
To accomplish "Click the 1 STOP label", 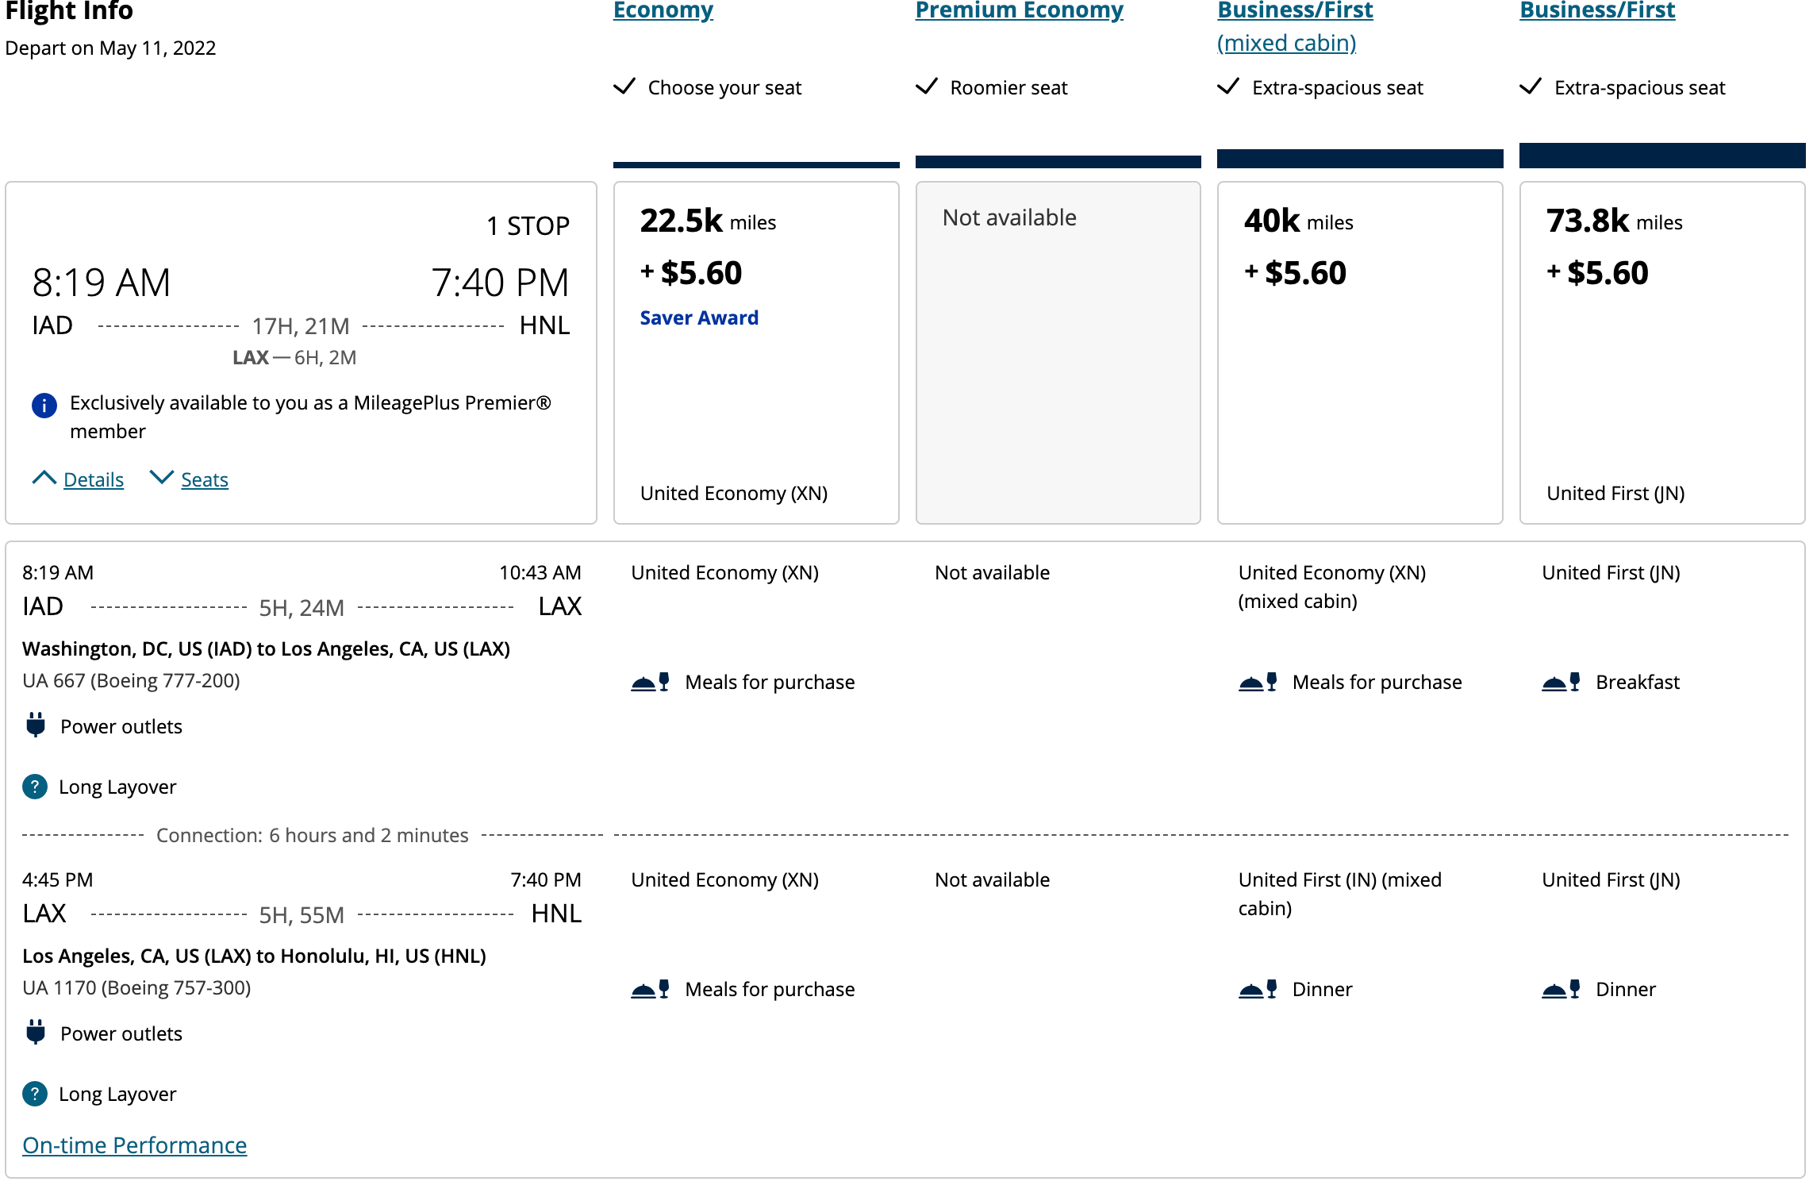I will (x=528, y=225).
